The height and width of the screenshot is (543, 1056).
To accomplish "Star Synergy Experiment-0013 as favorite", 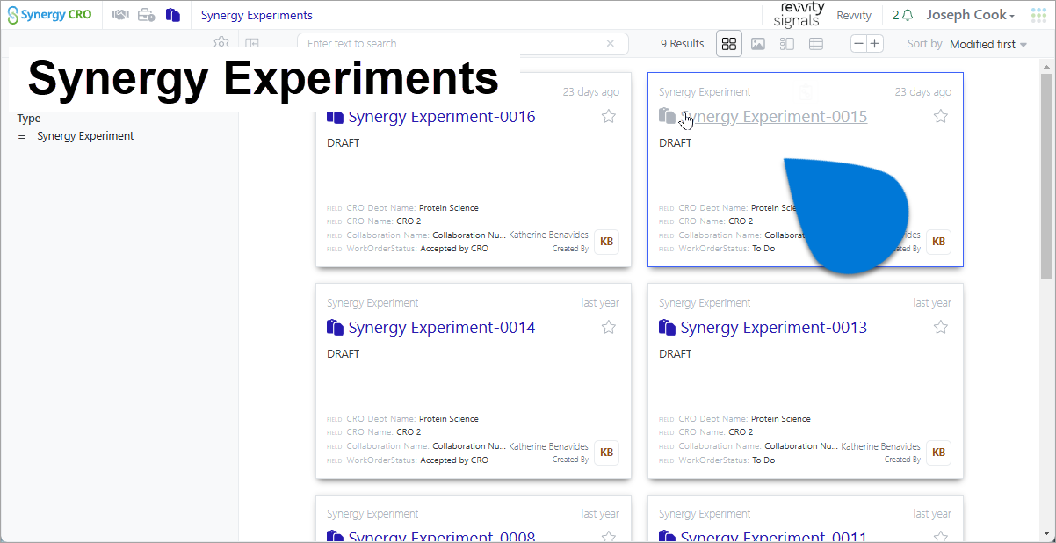I will 941,328.
